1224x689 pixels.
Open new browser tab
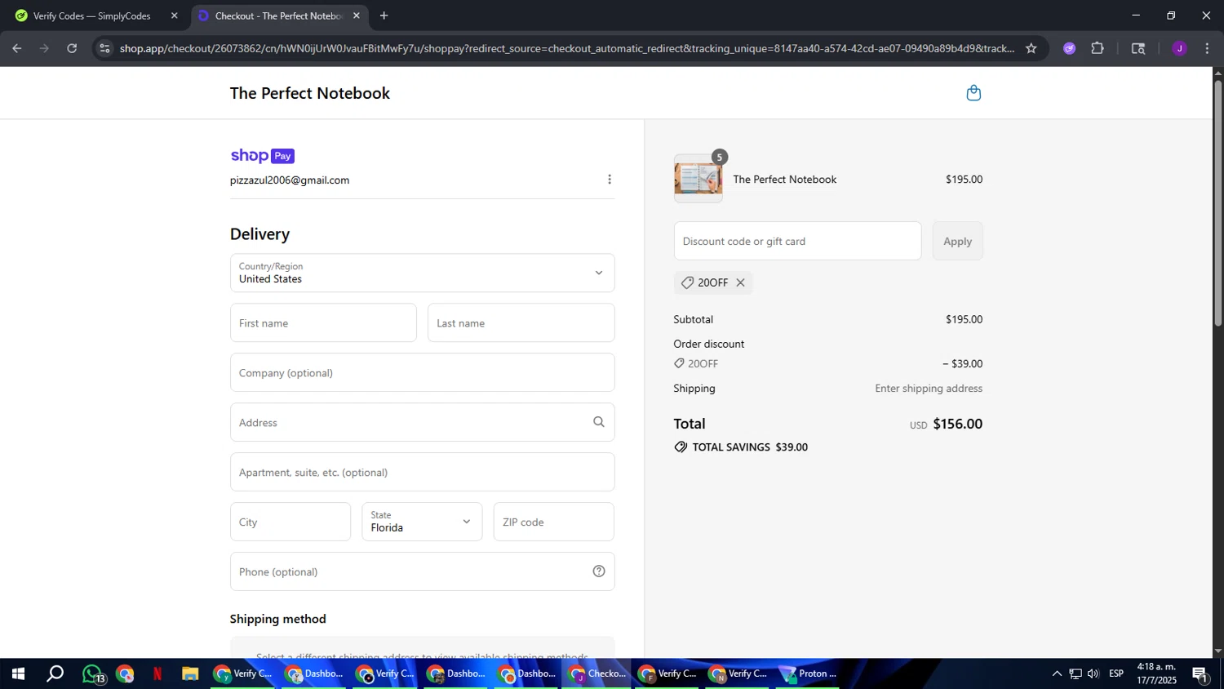click(x=384, y=16)
